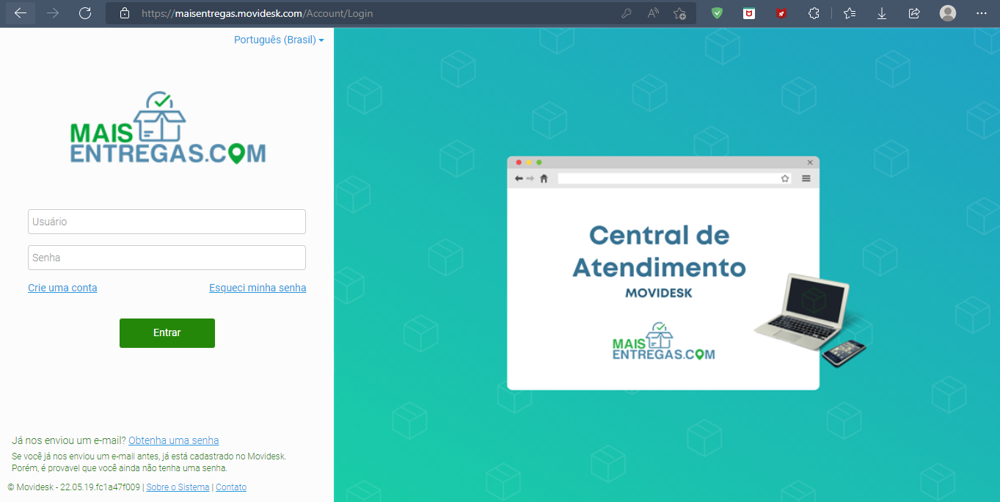Click the Movidesk version text in the footer

pos(73,487)
